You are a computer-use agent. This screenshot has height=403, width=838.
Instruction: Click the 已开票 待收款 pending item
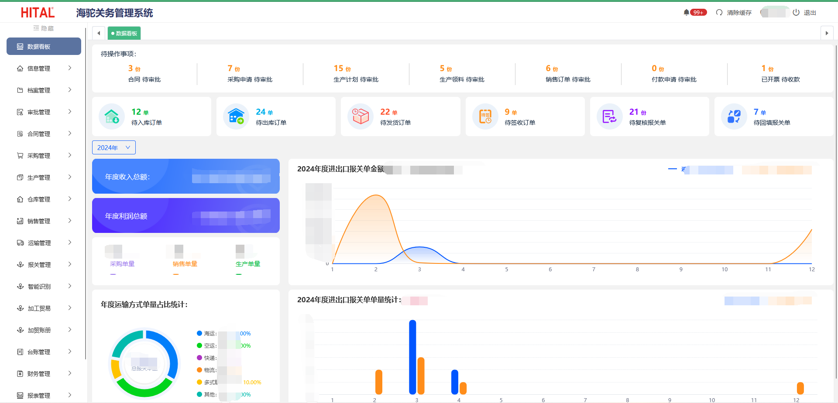[780, 74]
